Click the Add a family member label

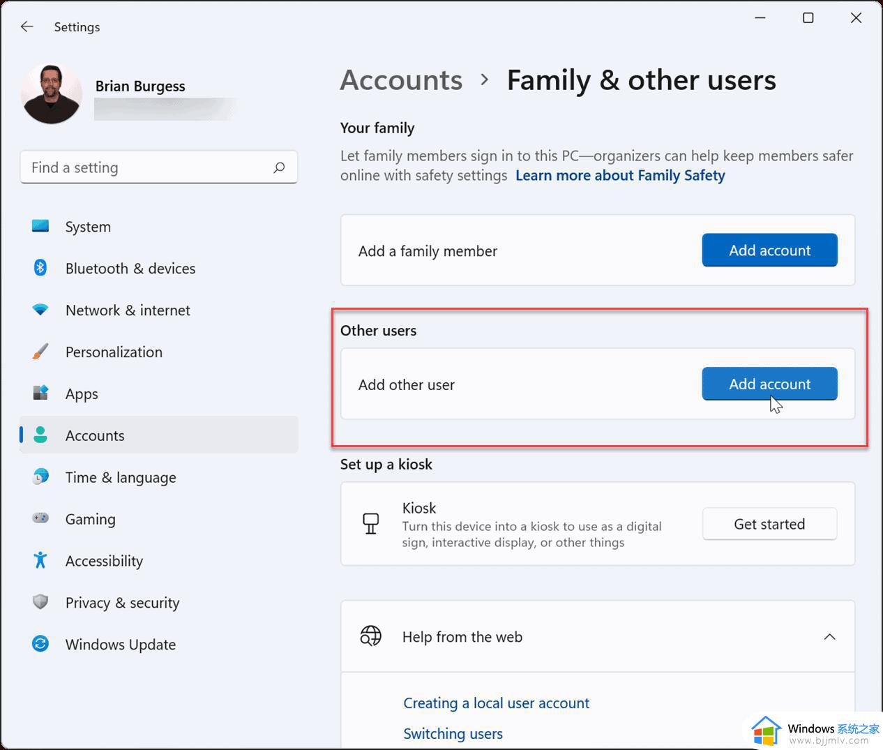click(x=428, y=251)
